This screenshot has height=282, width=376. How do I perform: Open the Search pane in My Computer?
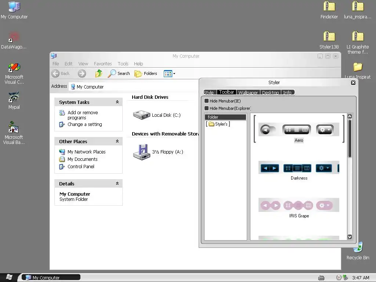pyautogui.click(x=119, y=73)
